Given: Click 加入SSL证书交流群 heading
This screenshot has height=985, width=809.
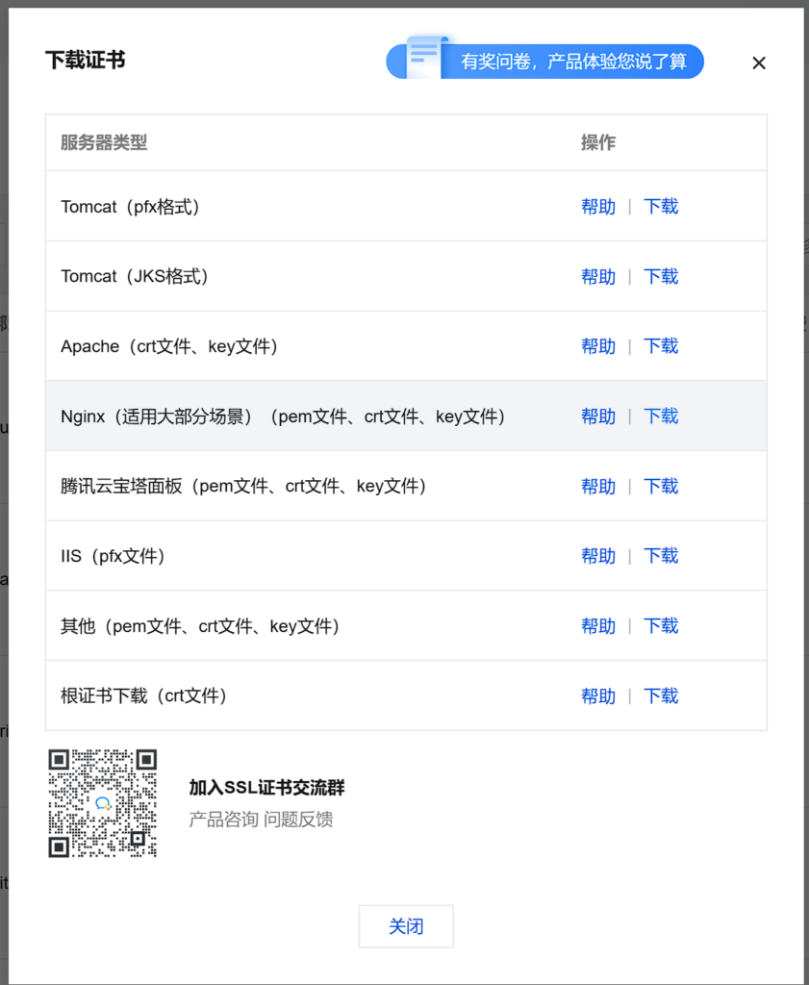Looking at the screenshot, I should tap(267, 788).
